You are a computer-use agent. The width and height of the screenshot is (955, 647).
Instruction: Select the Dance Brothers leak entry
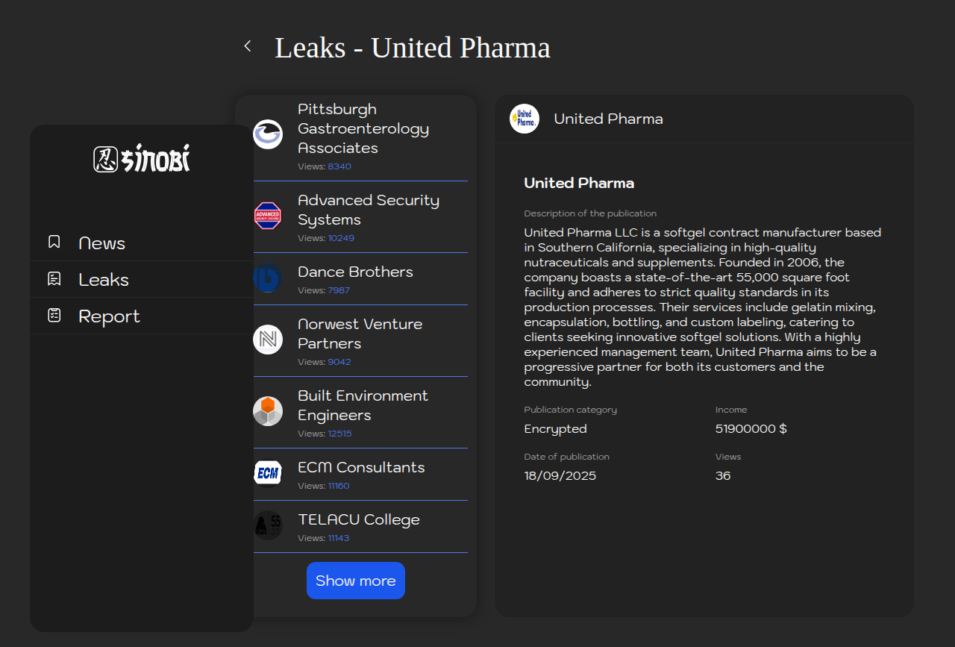coord(355,272)
